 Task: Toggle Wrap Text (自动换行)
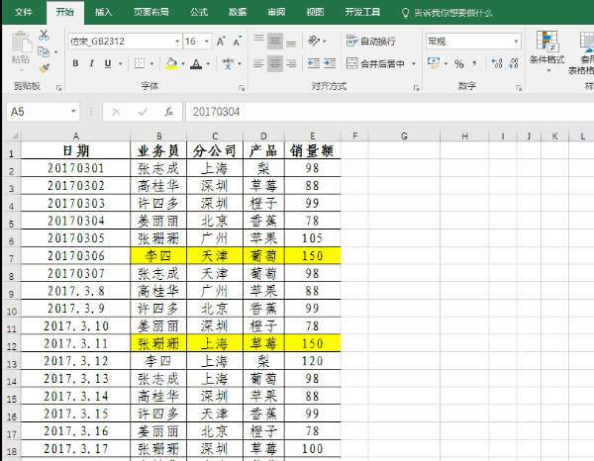pyautogui.click(x=372, y=42)
